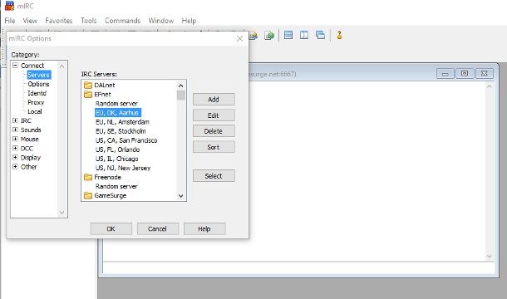Expand the IRC category node
The height and width of the screenshot is (299, 507).
(15, 120)
